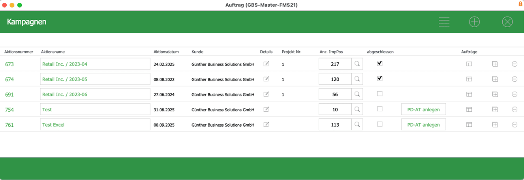Click magnifier icon beside 217 ImpPos
This screenshot has width=524, height=180.
[357, 64]
